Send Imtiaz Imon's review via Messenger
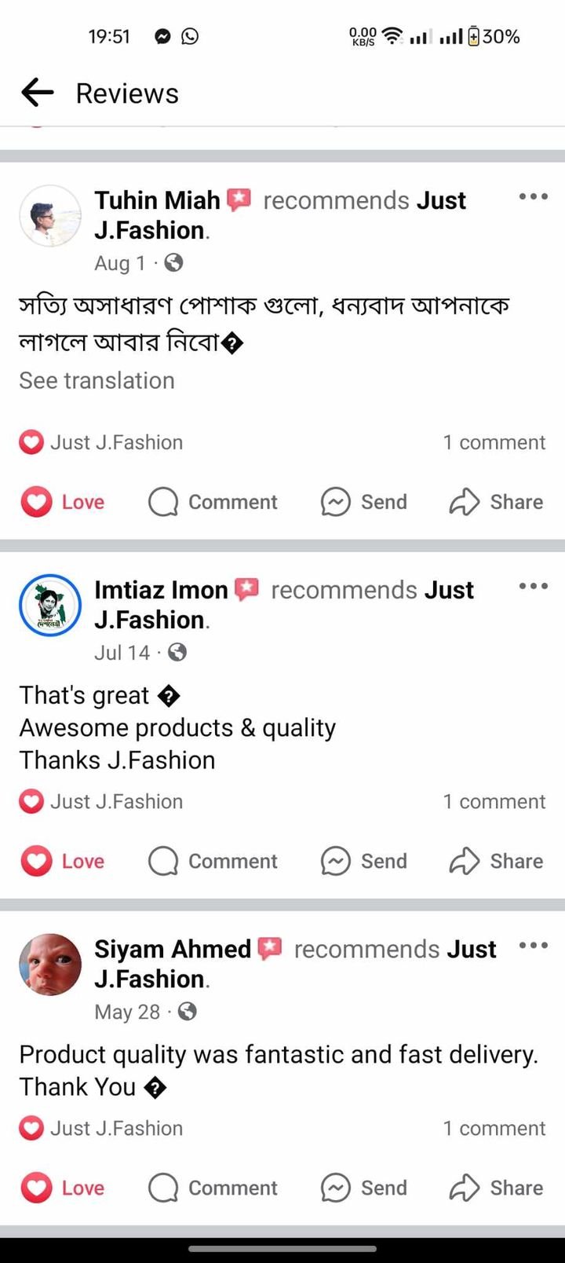This screenshot has width=565, height=1263. pyautogui.click(x=364, y=861)
